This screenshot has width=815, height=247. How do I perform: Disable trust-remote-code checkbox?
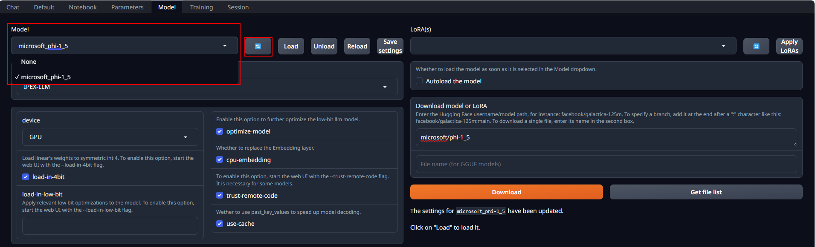(x=220, y=196)
